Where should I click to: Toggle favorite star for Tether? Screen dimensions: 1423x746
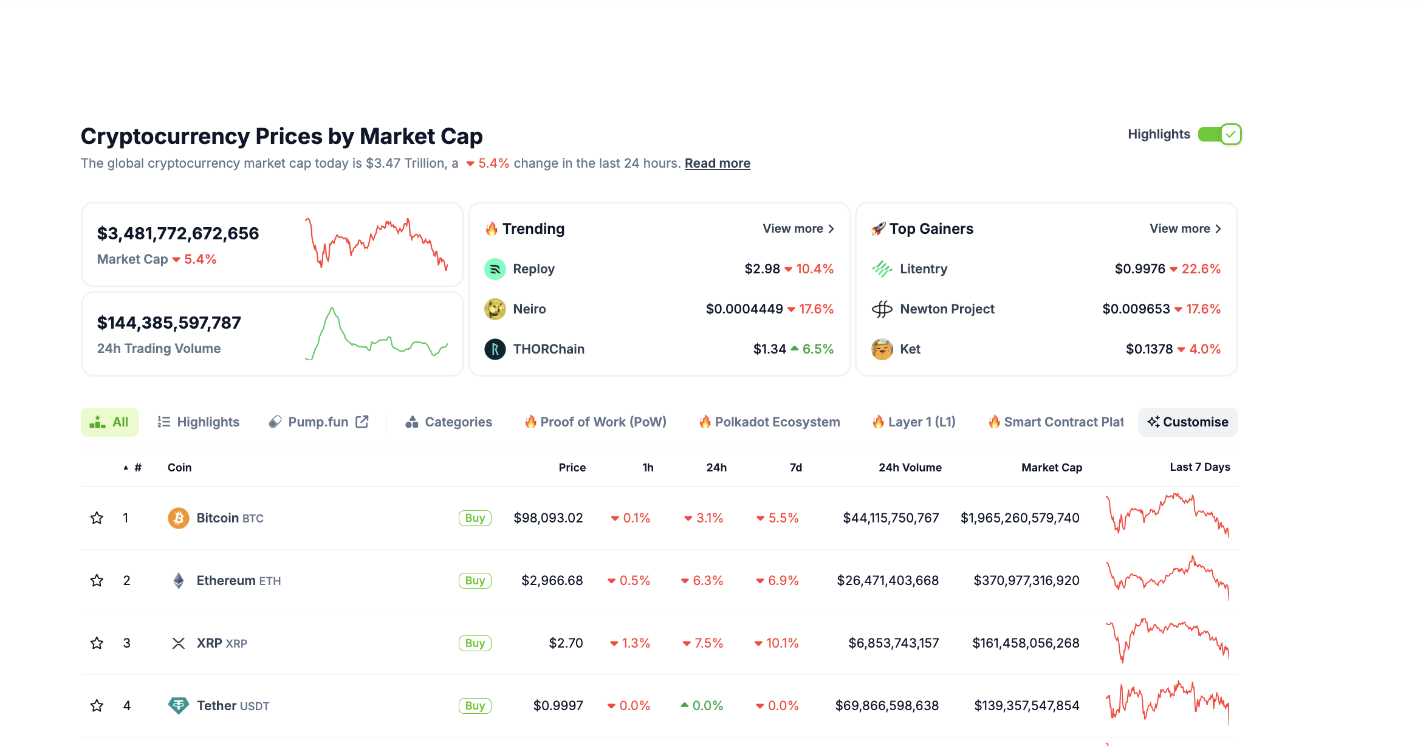coord(97,706)
